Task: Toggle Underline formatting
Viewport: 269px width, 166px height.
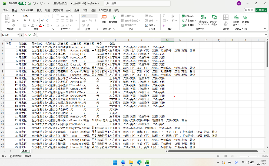Action: (34, 20)
